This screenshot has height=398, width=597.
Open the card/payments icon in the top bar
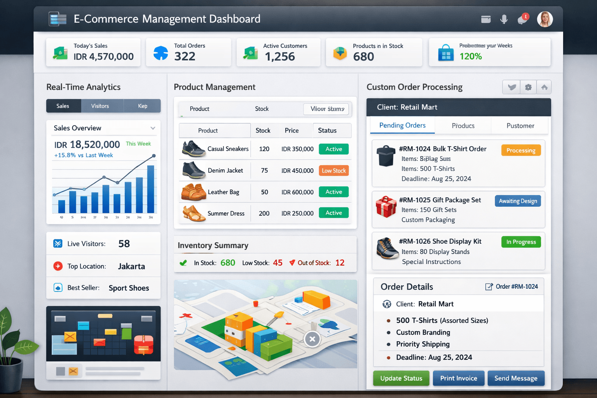[485, 19]
